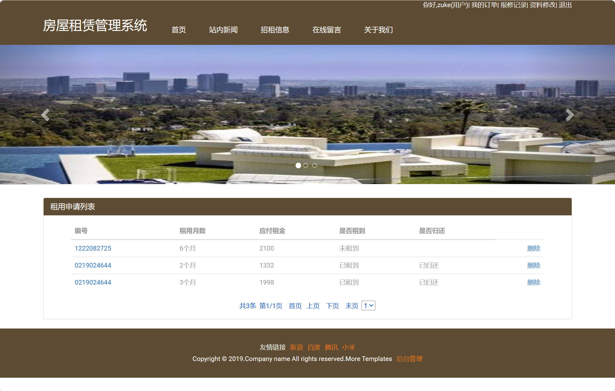615x391 pixels.
Task: Select the third carousel indicator dot
Action: [x=315, y=165]
